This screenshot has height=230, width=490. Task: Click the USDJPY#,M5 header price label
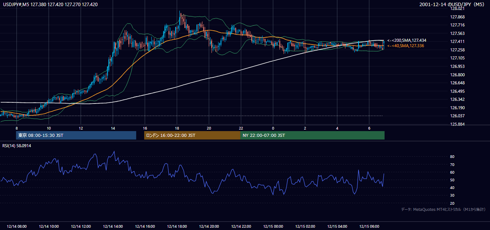pyautogui.click(x=50, y=5)
